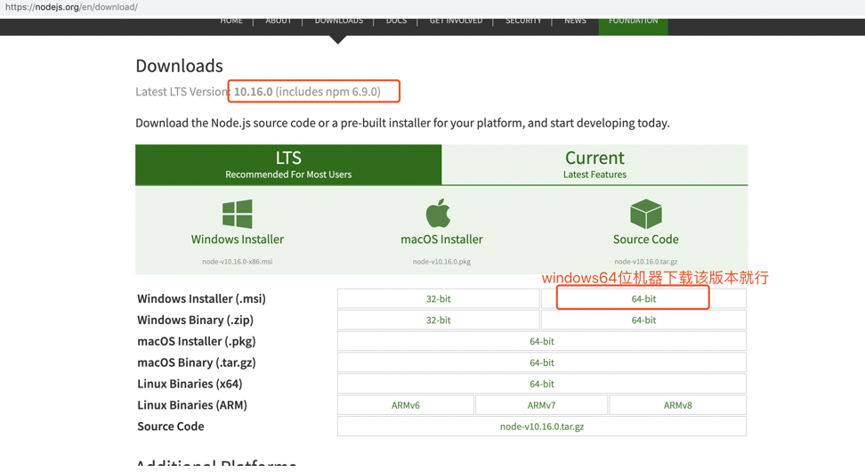This screenshot has width=865, height=472.
Task: Click node-v10.16.0.tar.gz under Source Code icon
Action: click(x=645, y=262)
